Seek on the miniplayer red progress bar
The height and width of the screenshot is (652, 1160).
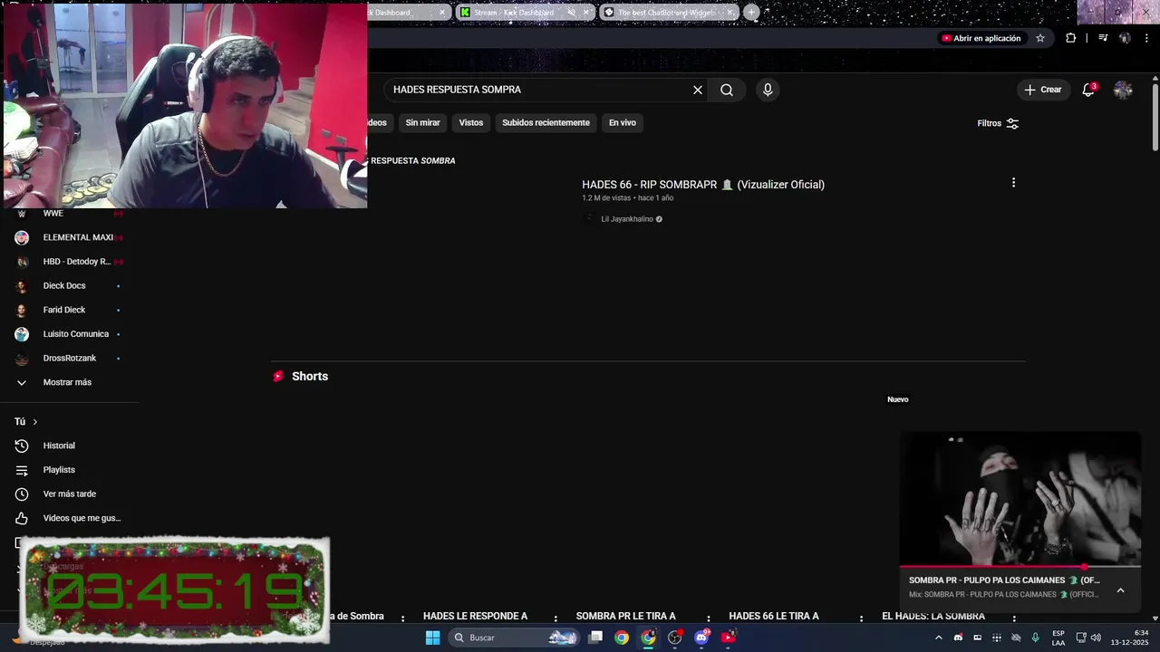(x=1020, y=567)
